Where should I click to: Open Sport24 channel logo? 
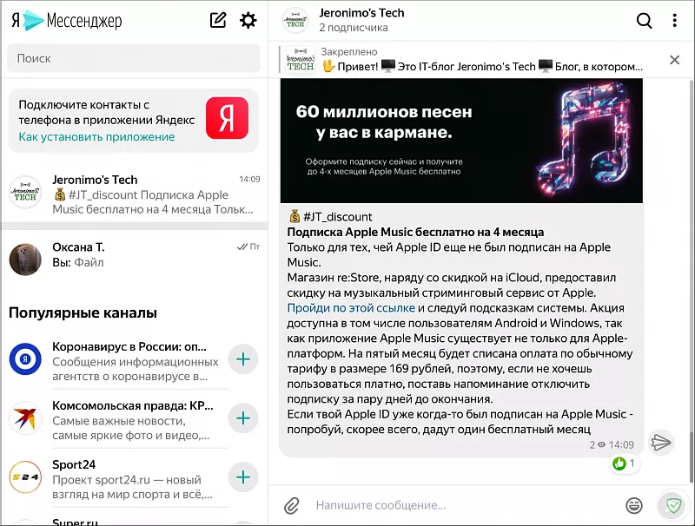[x=25, y=477]
